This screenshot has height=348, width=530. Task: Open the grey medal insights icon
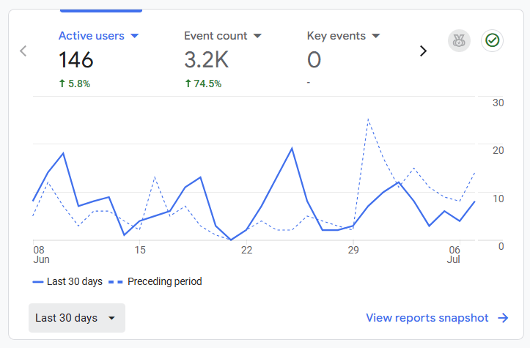pyautogui.click(x=460, y=41)
